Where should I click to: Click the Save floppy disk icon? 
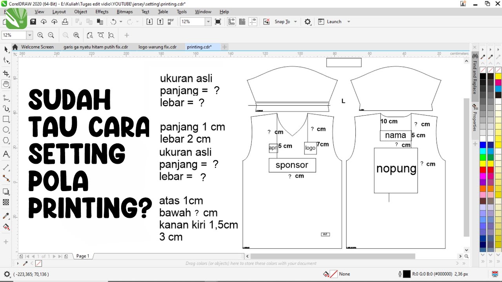(x=33, y=22)
